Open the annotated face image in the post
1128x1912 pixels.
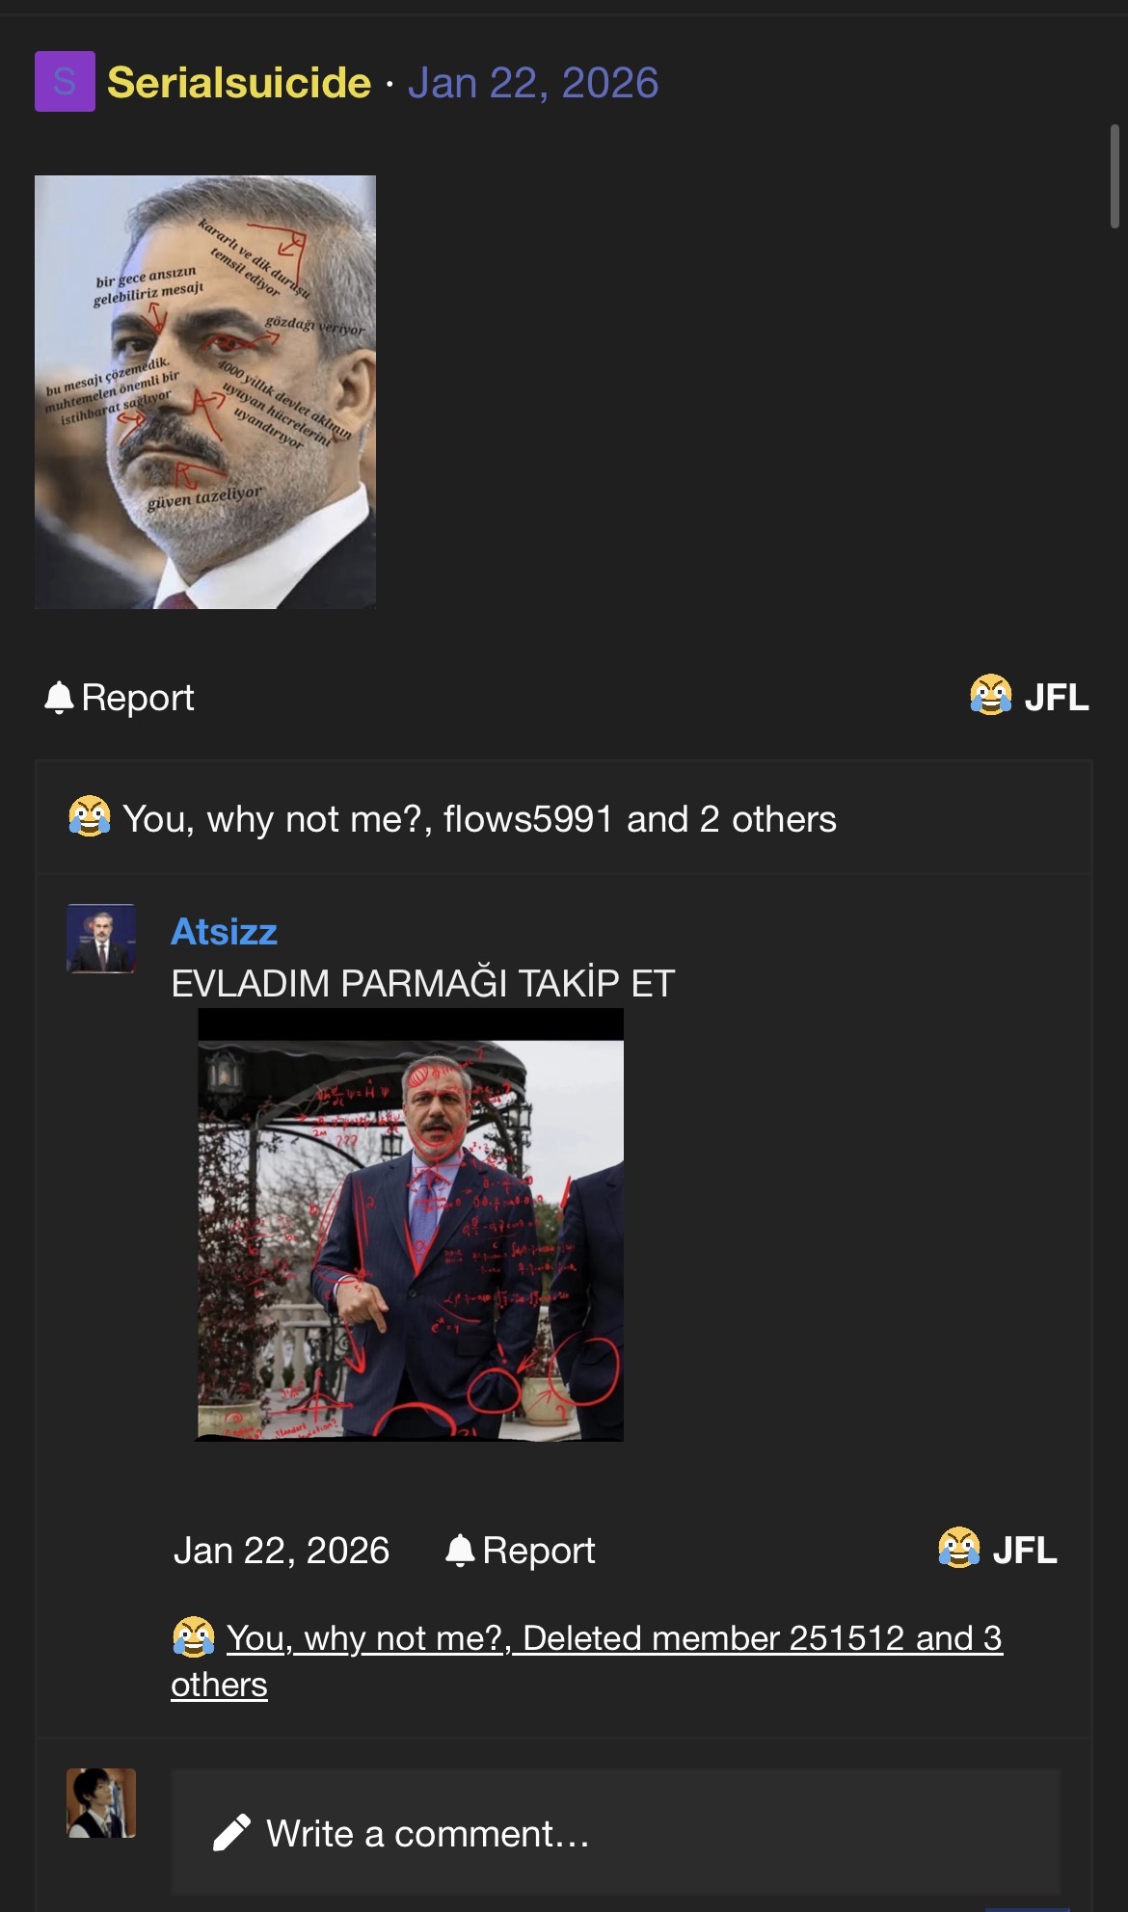point(205,391)
